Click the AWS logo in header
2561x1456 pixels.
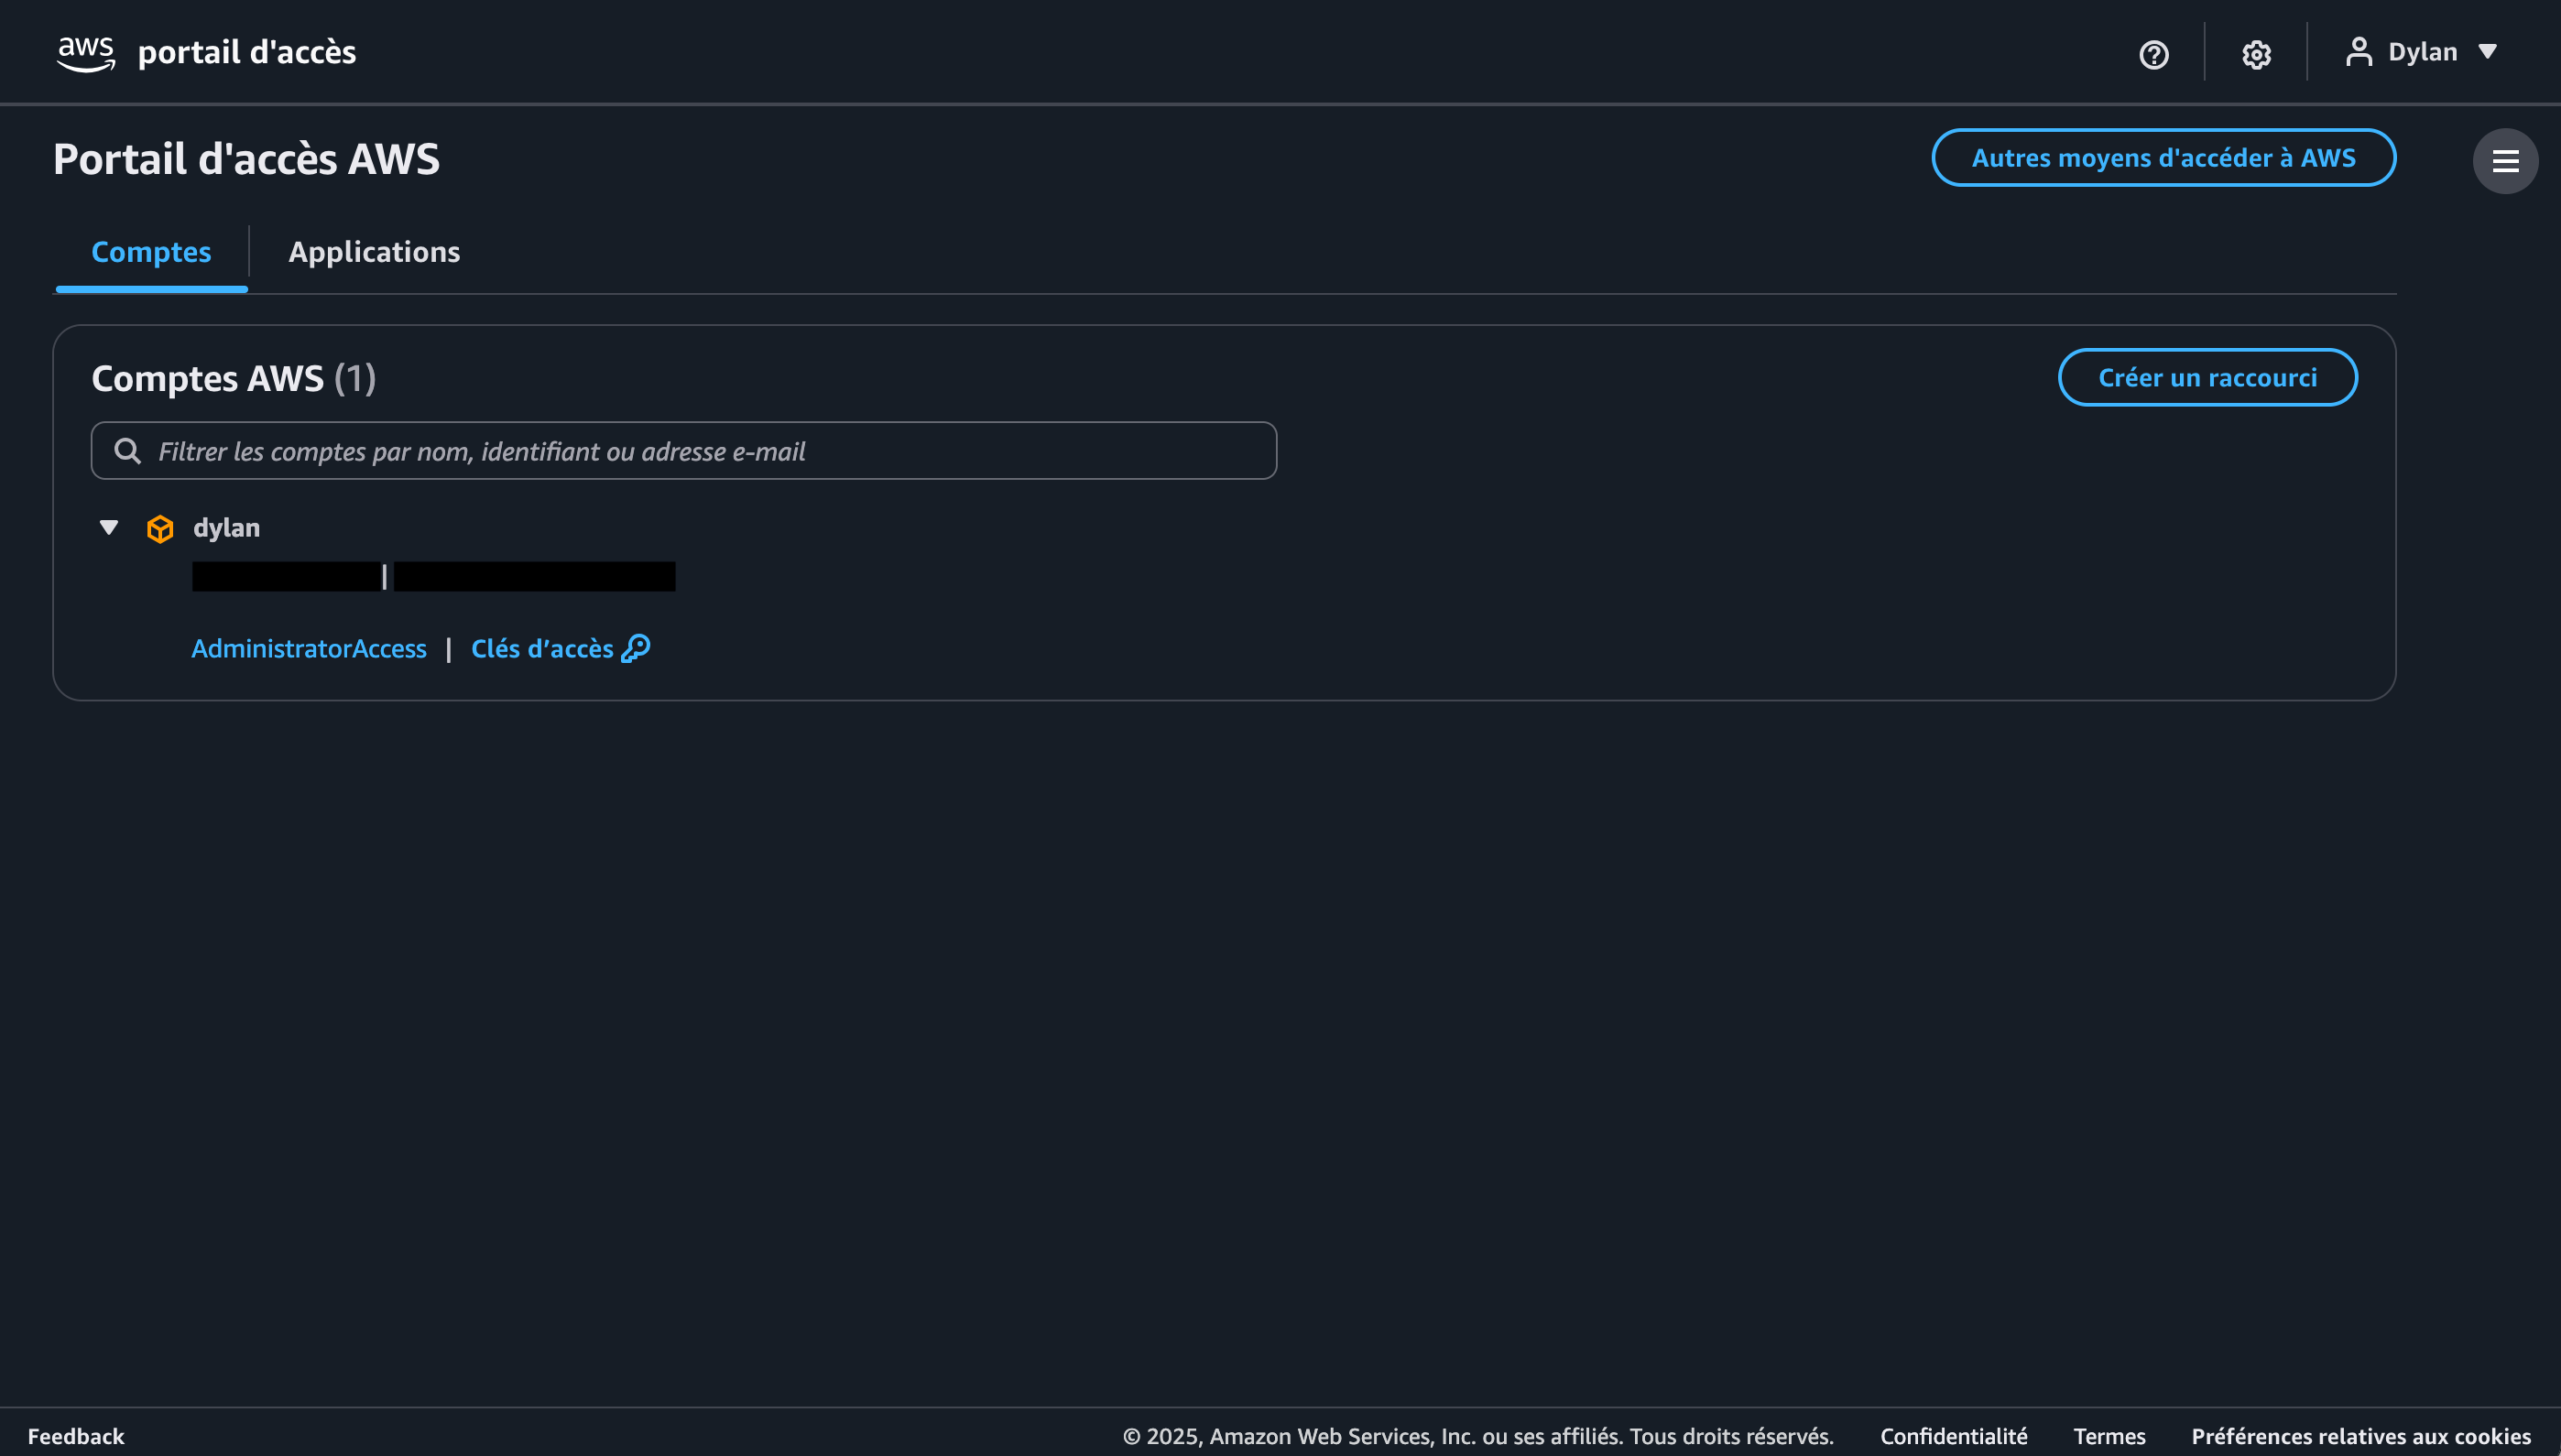pos(86,53)
